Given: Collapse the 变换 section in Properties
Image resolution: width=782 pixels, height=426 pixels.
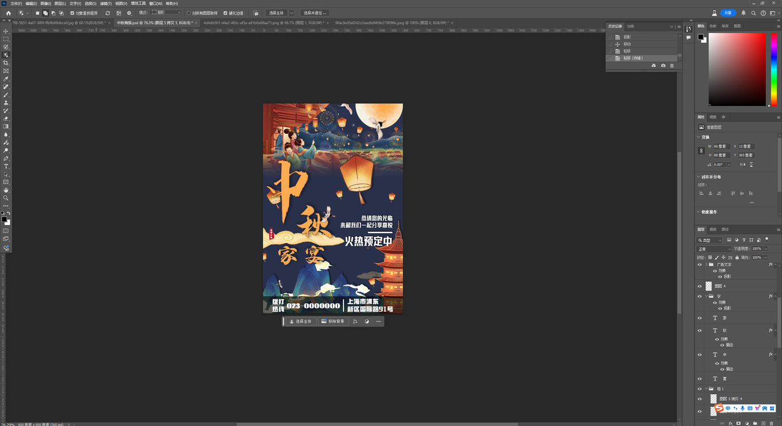Looking at the screenshot, I should [x=698, y=137].
